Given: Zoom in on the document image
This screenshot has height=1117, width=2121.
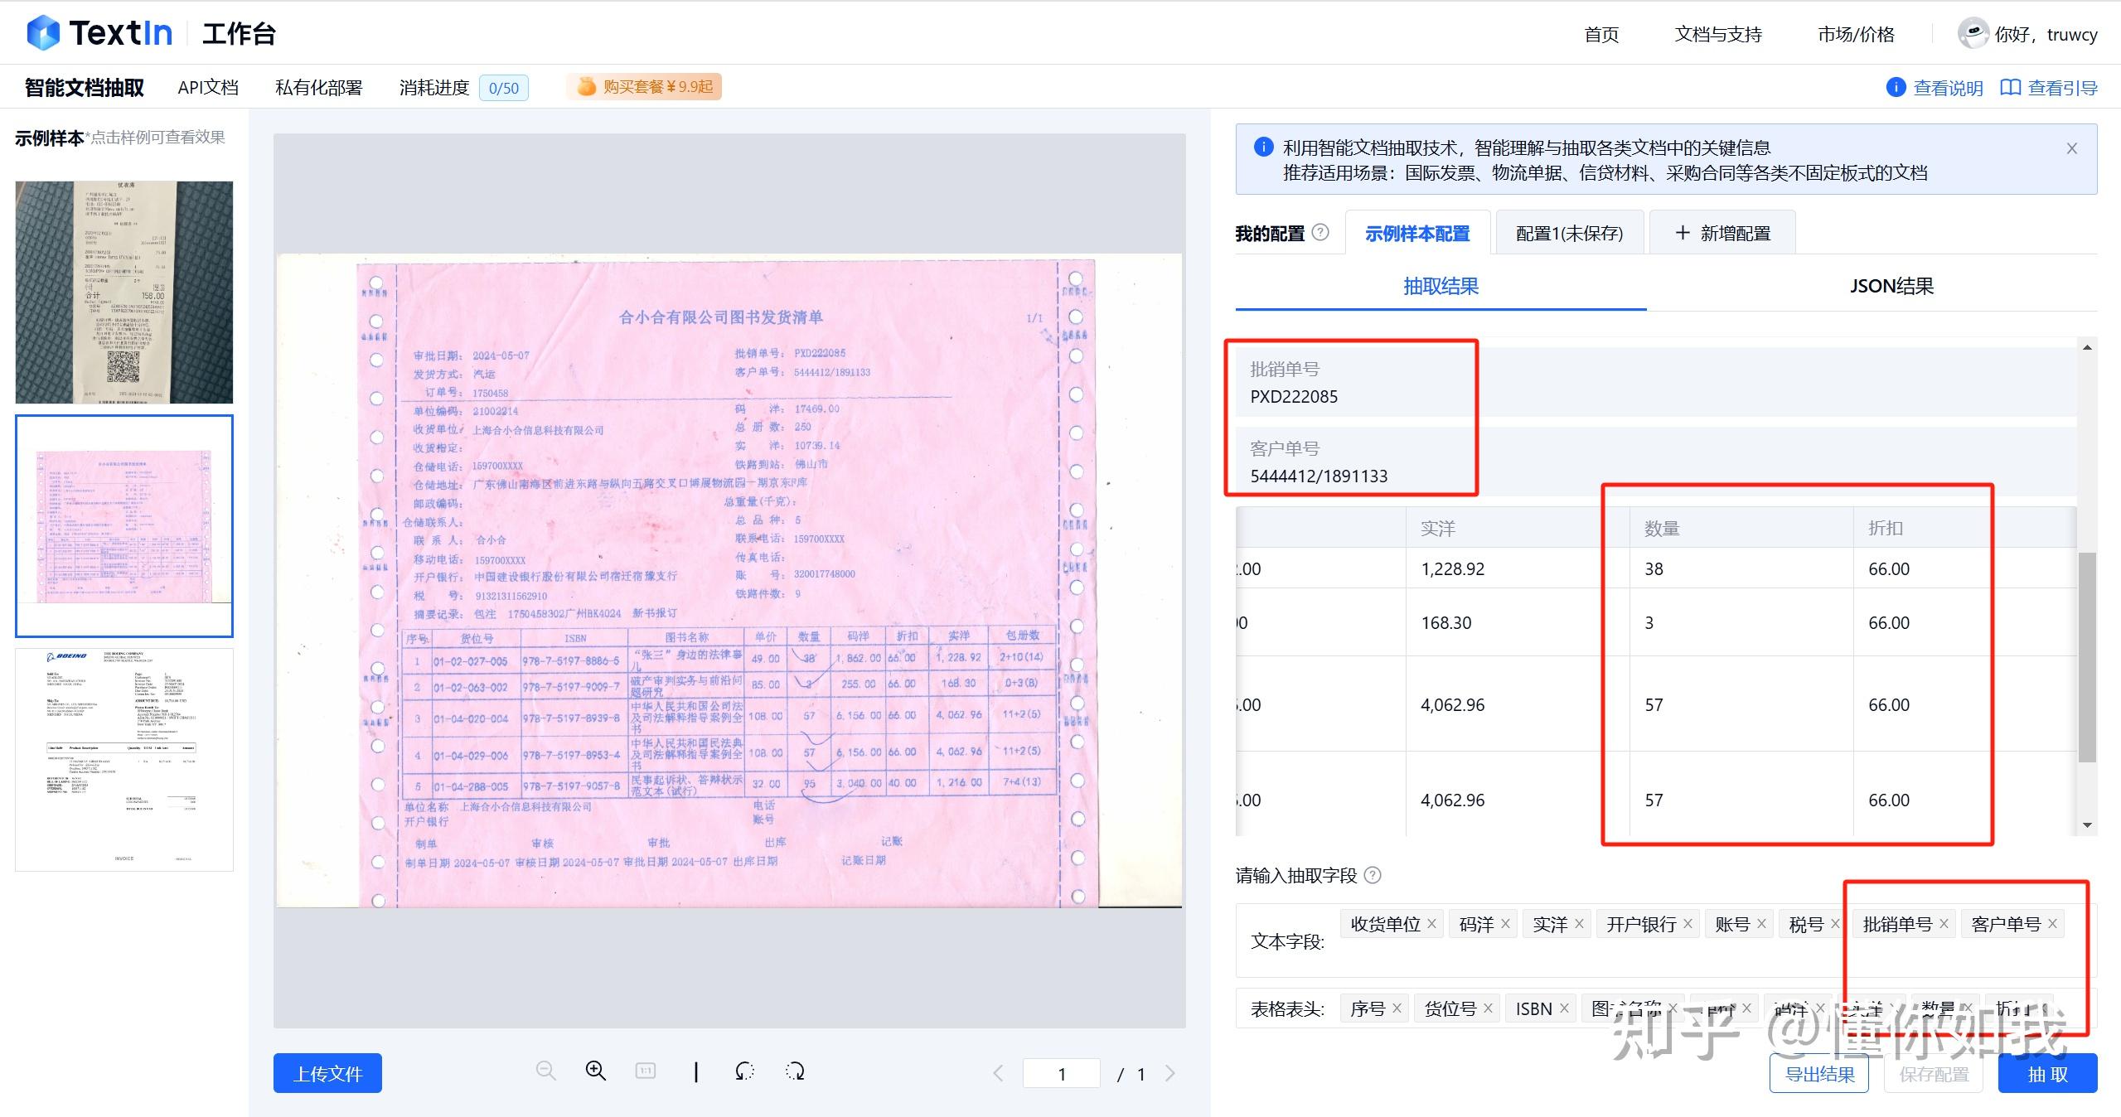Looking at the screenshot, I should pyautogui.click(x=596, y=1071).
